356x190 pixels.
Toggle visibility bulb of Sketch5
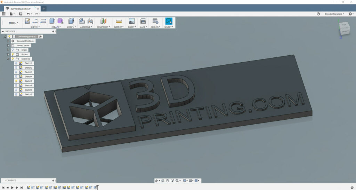coord(16,81)
